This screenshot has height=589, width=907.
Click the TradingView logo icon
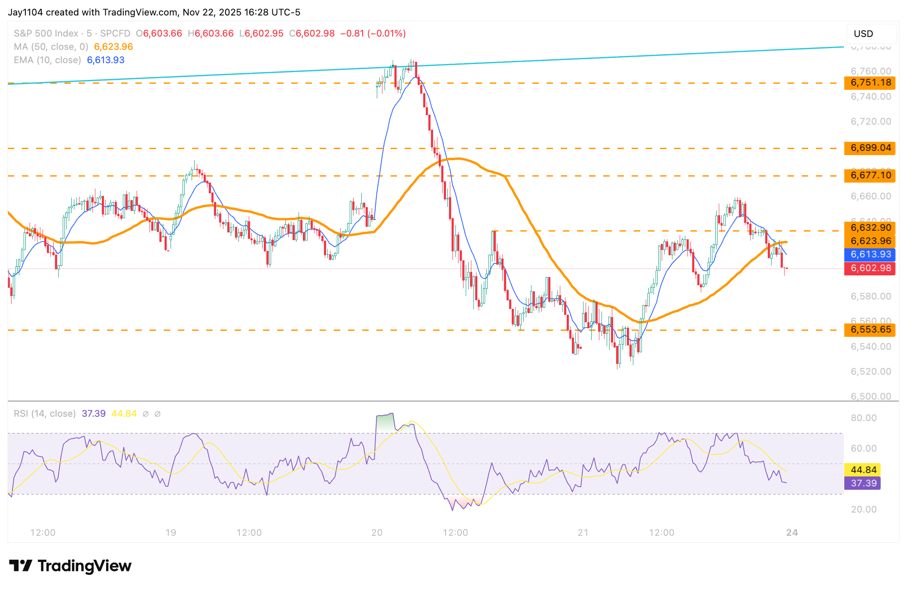pyautogui.click(x=20, y=565)
